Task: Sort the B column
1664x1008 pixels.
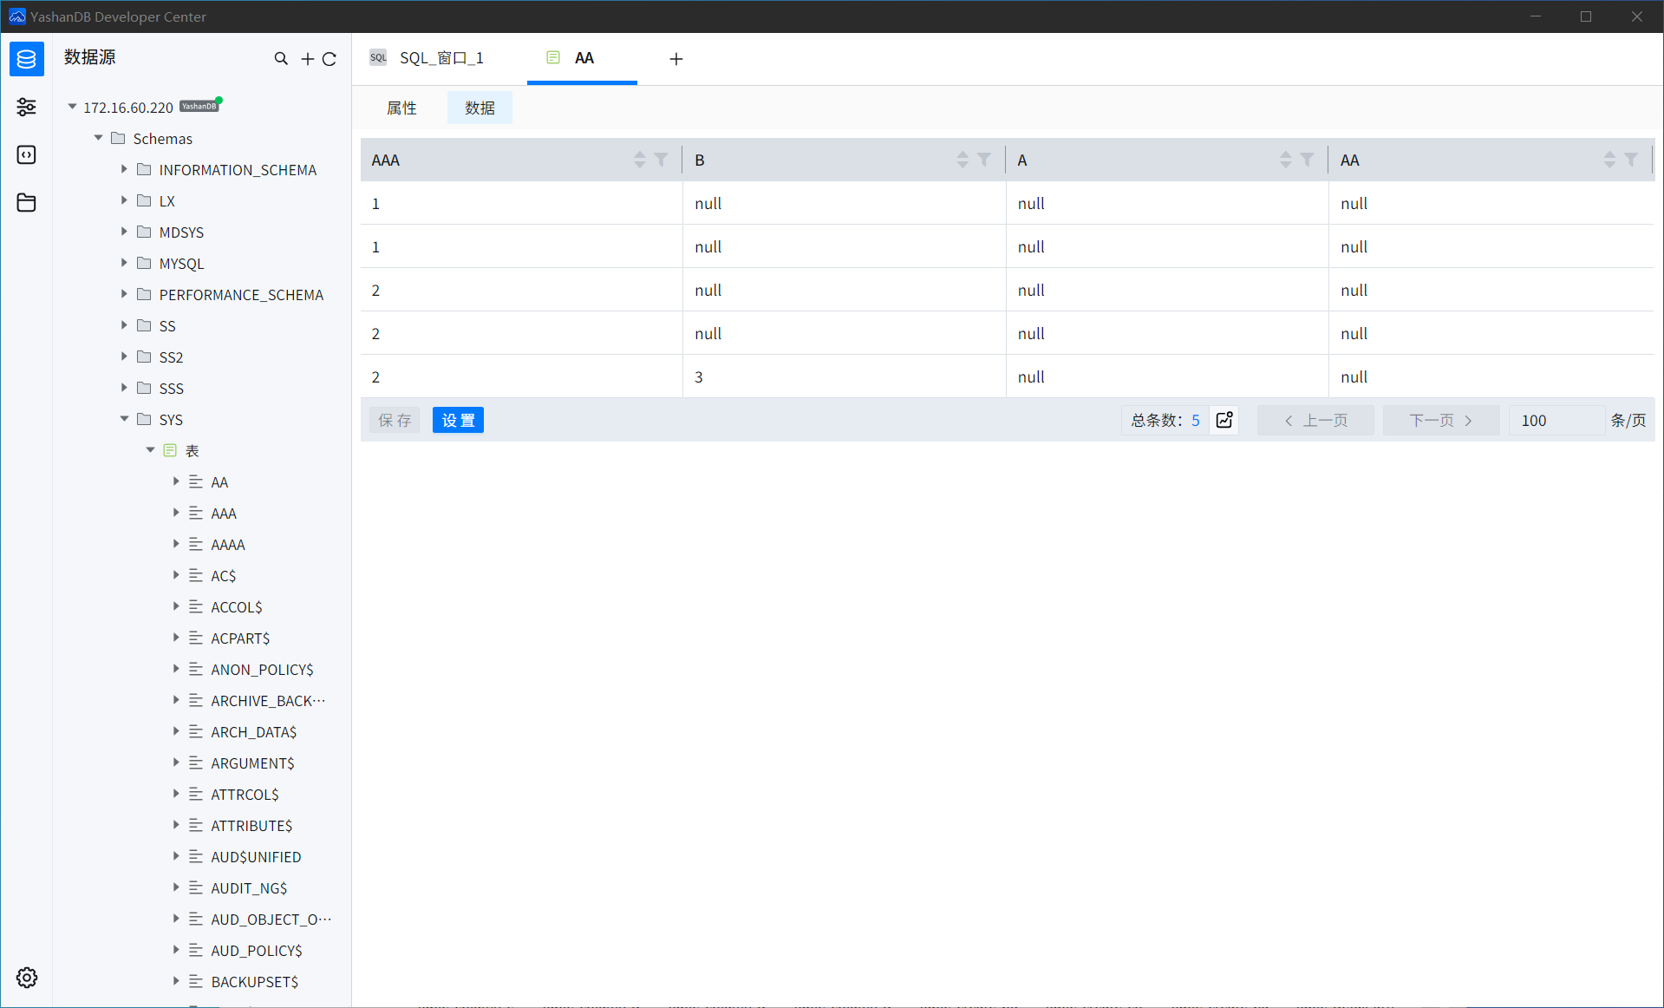Action: (963, 160)
